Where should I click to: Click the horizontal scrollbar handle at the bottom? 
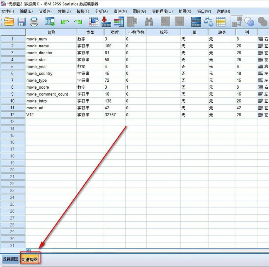pyautogui.click(x=28, y=250)
